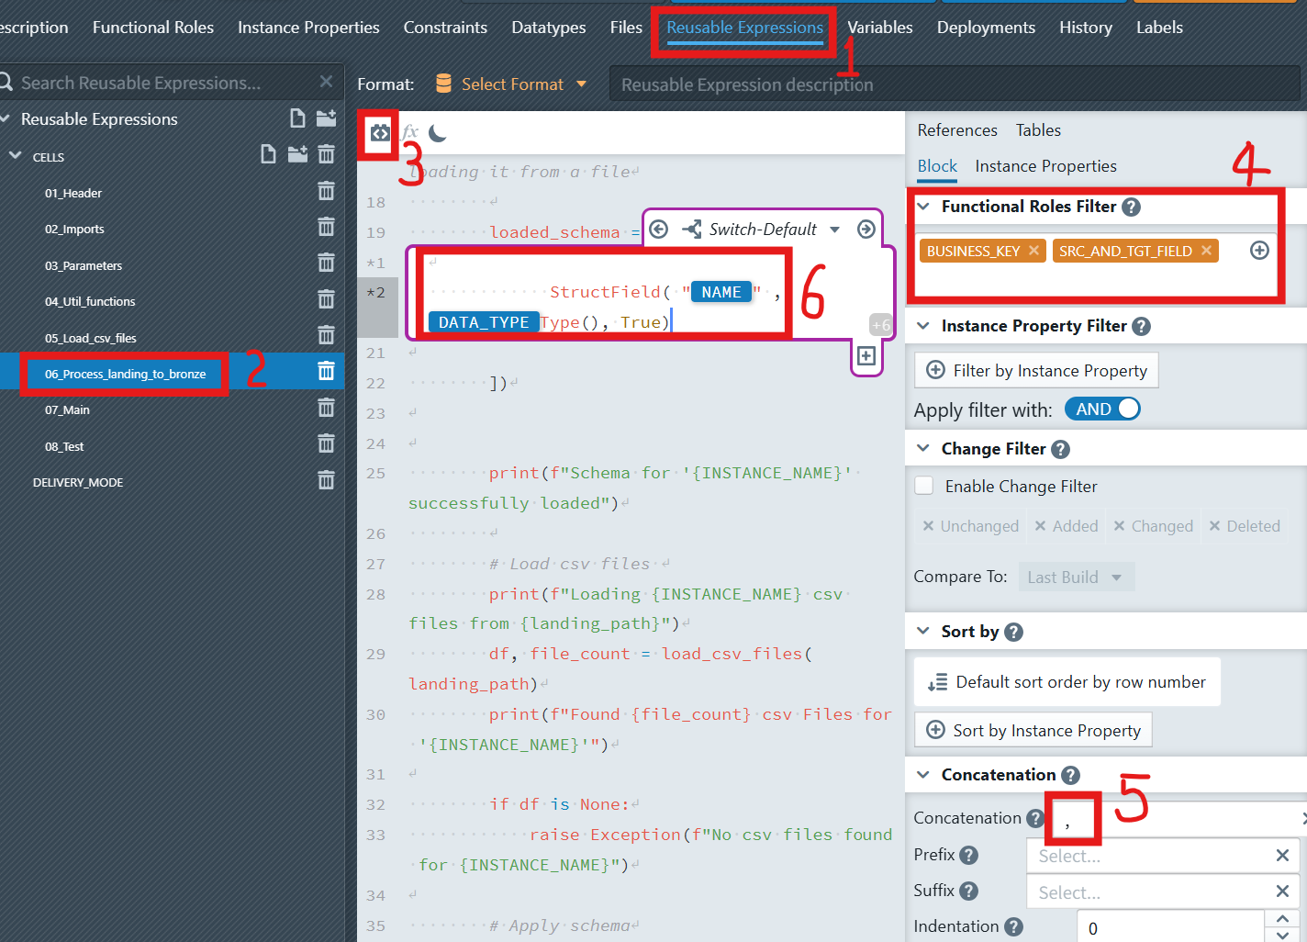Open Compare To Last Build dropdown

(x=1075, y=578)
